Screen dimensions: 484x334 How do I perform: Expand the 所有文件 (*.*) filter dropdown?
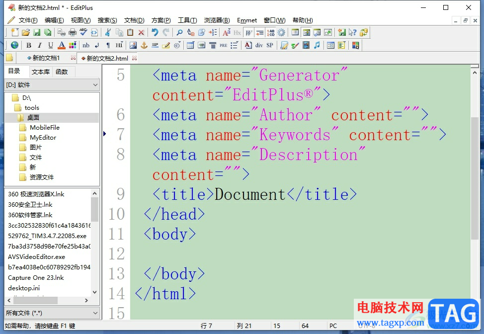tap(95, 313)
